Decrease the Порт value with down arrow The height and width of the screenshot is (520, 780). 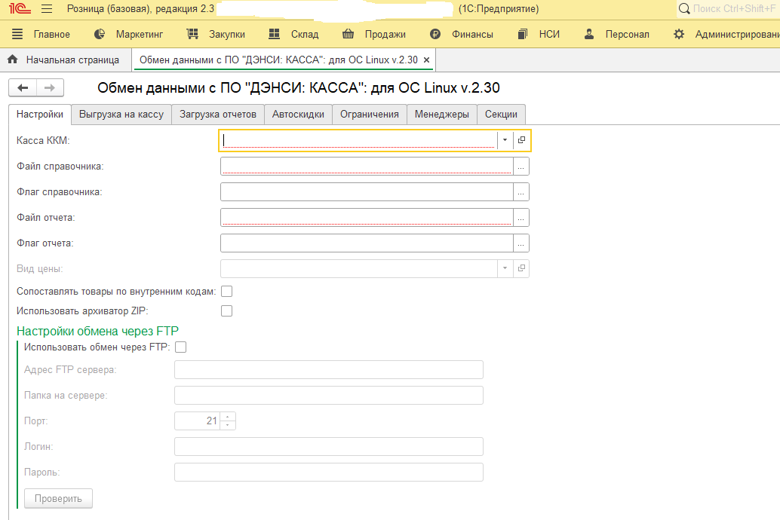pyautogui.click(x=227, y=425)
